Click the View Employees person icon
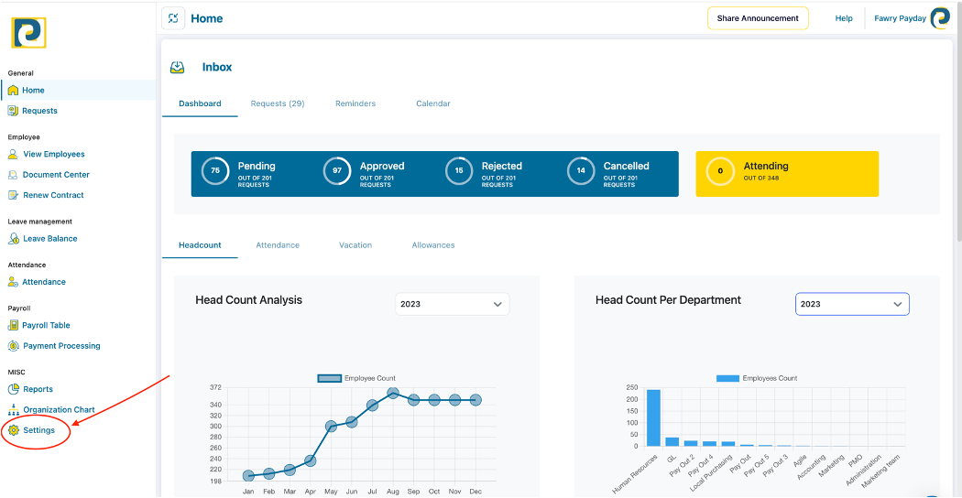The image size is (962, 498). click(x=14, y=155)
